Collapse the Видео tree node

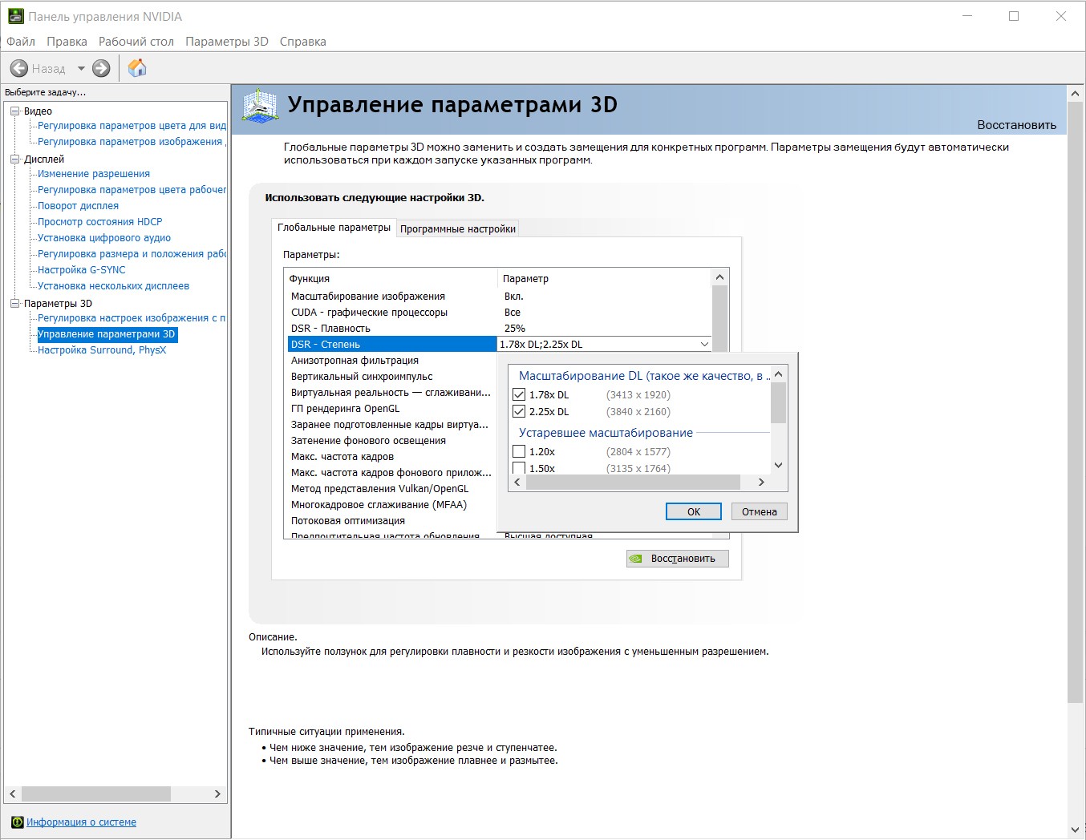click(14, 111)
